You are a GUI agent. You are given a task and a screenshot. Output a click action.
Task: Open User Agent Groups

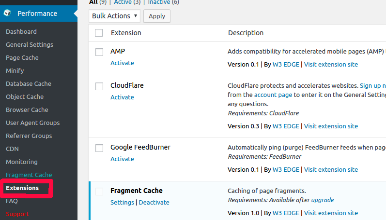coord(33,123)
